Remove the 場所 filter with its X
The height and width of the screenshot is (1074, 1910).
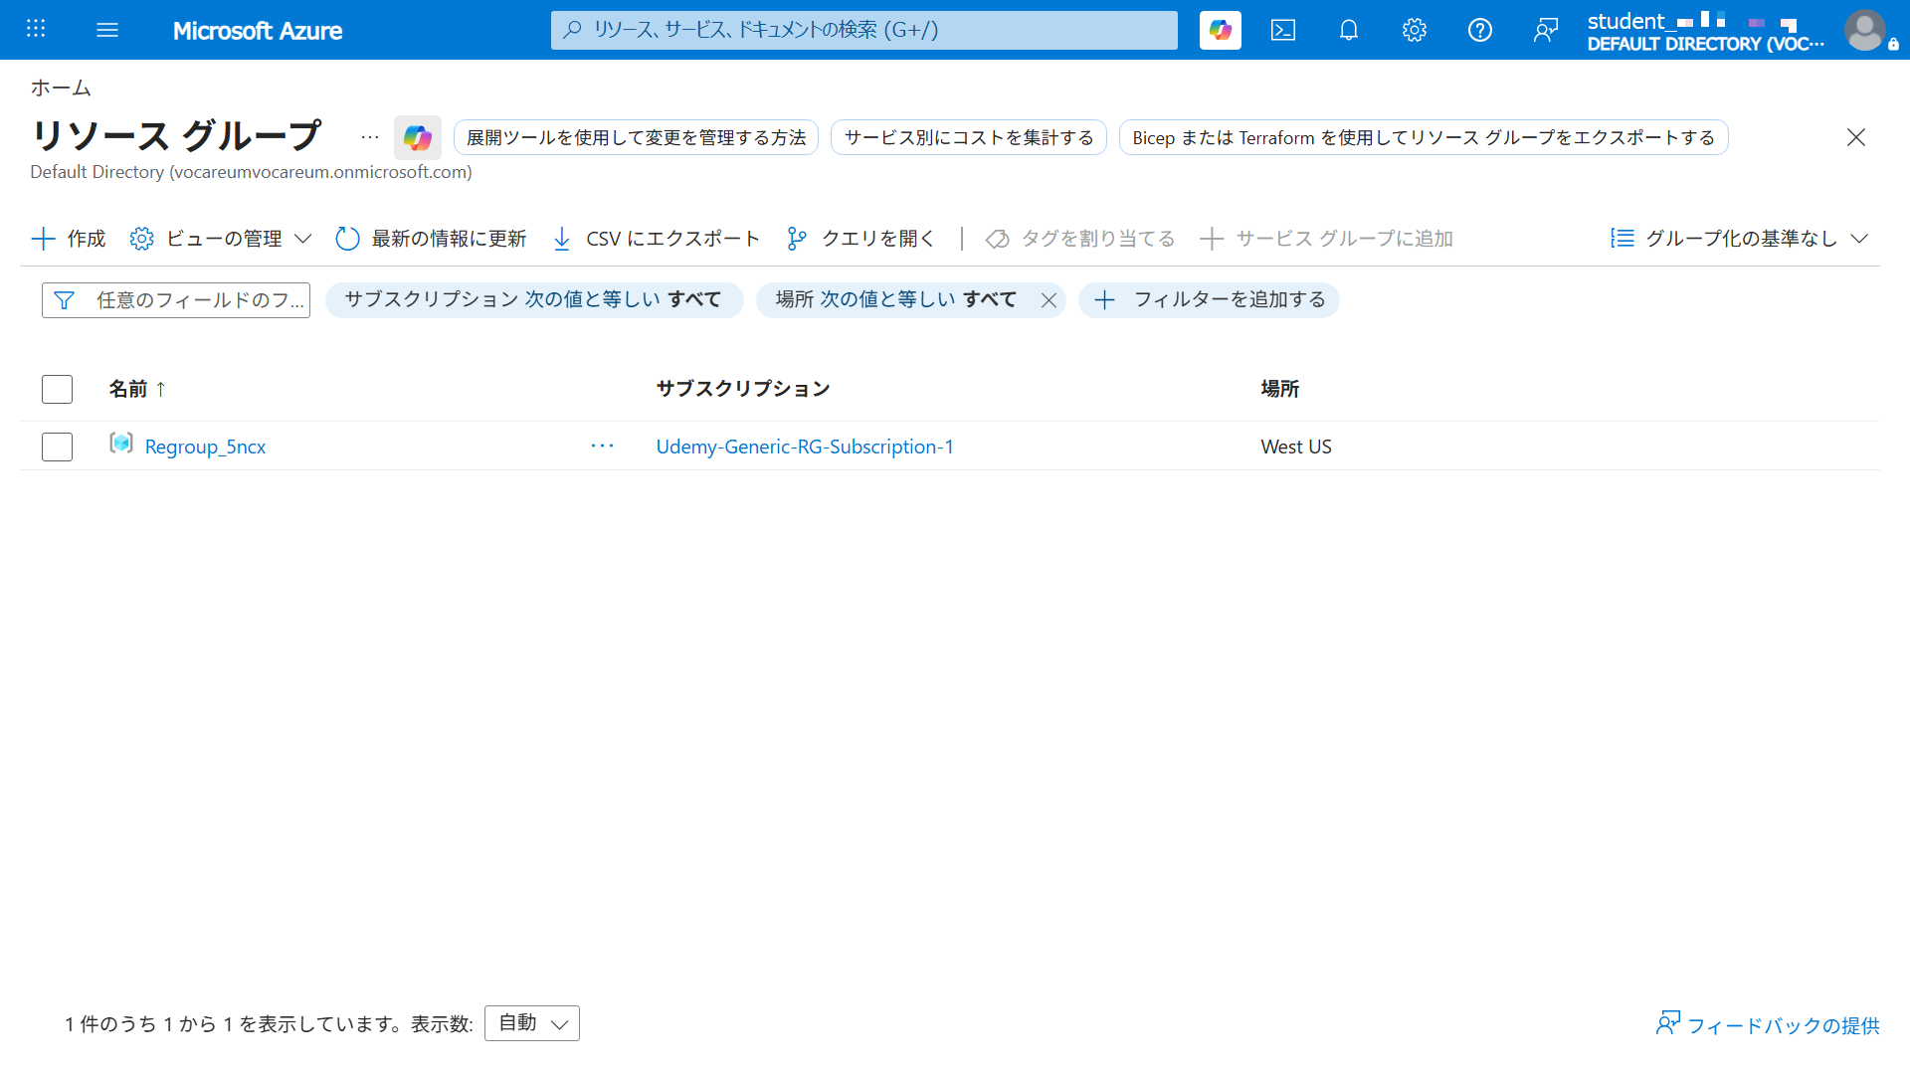[x=1049, y=300]
